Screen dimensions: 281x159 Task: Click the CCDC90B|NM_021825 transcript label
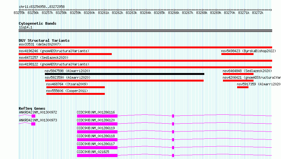pyautogui.click(x=93, y=152)
